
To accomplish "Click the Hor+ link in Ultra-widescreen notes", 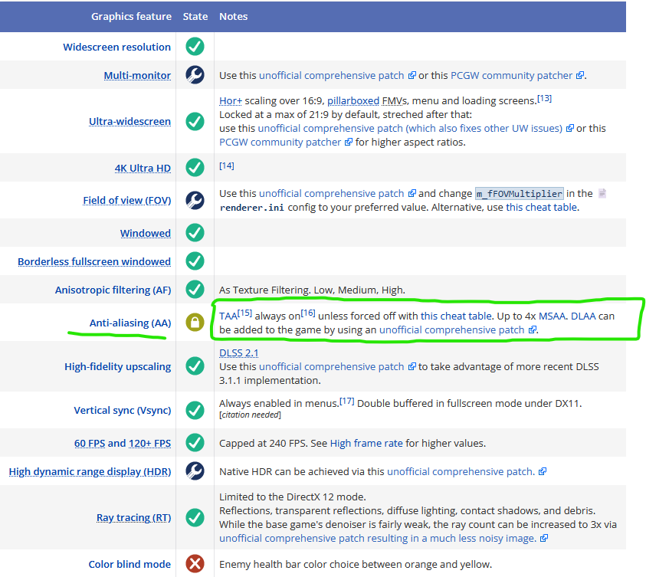I will pos(231,100).
